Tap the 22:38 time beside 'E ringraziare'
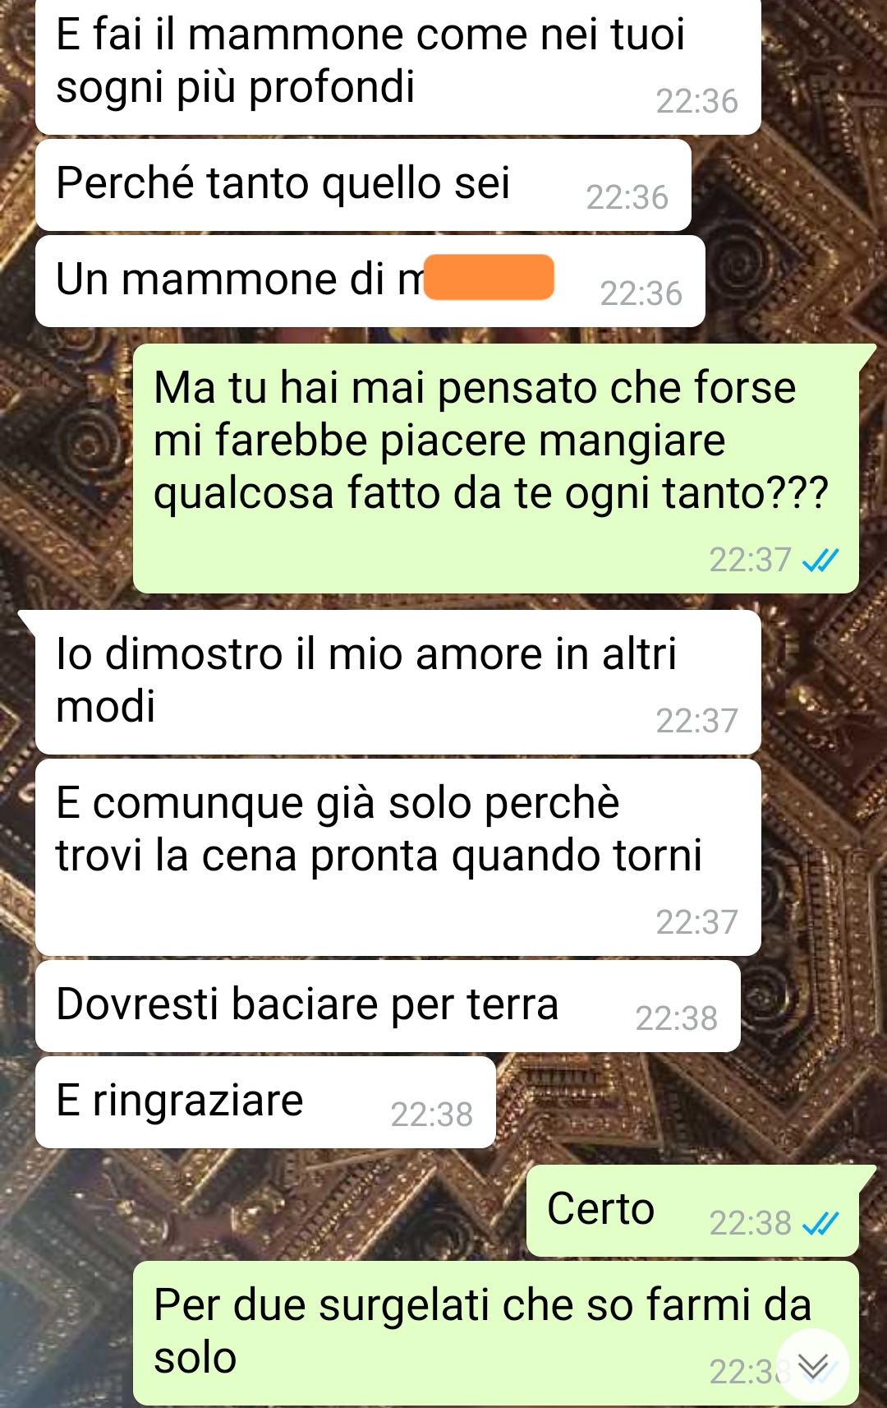This screenshot has height=1408, width=887. coord(432,1115)
